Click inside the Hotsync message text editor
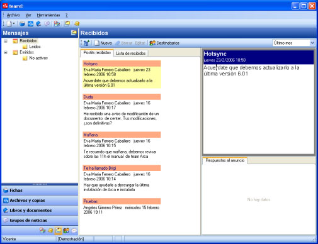The height and width of the screenshot is (244, 318). click(258, 109)
